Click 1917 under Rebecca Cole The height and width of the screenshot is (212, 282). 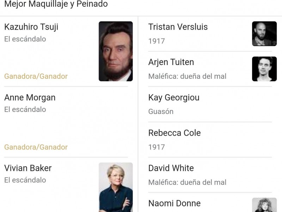[x=157, y=147]
